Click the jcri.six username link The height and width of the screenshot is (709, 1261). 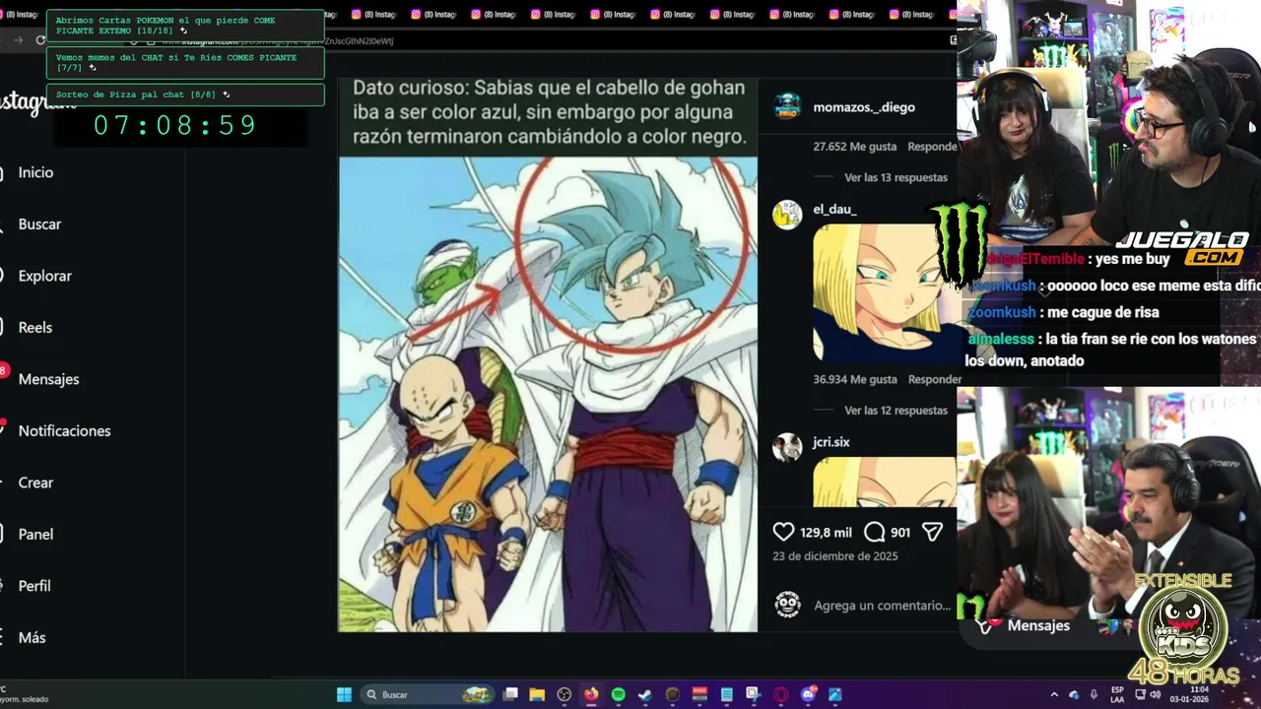click(x=831, y=442)
